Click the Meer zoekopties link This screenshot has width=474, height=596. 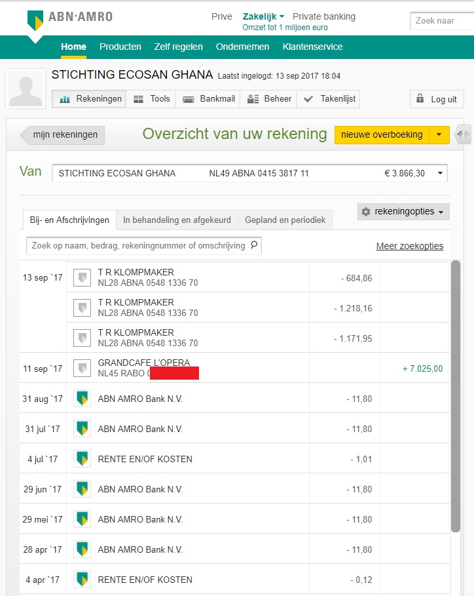coord(409,246)
